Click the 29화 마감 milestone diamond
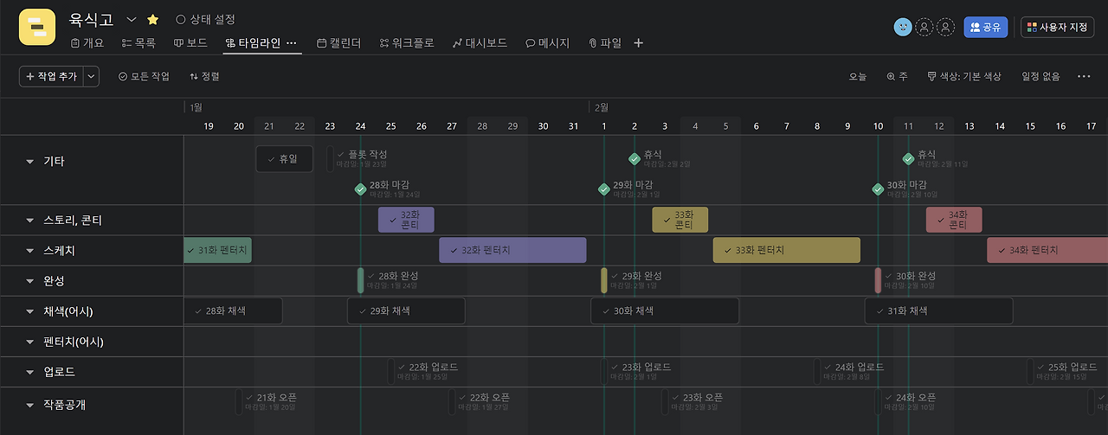The image size is (1108, 435). tap(604, 189)
